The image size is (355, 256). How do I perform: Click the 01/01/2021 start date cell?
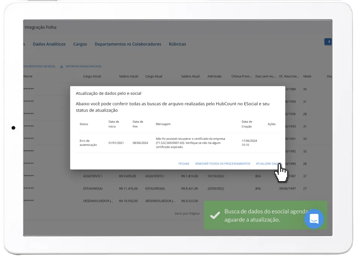point(116,143)
